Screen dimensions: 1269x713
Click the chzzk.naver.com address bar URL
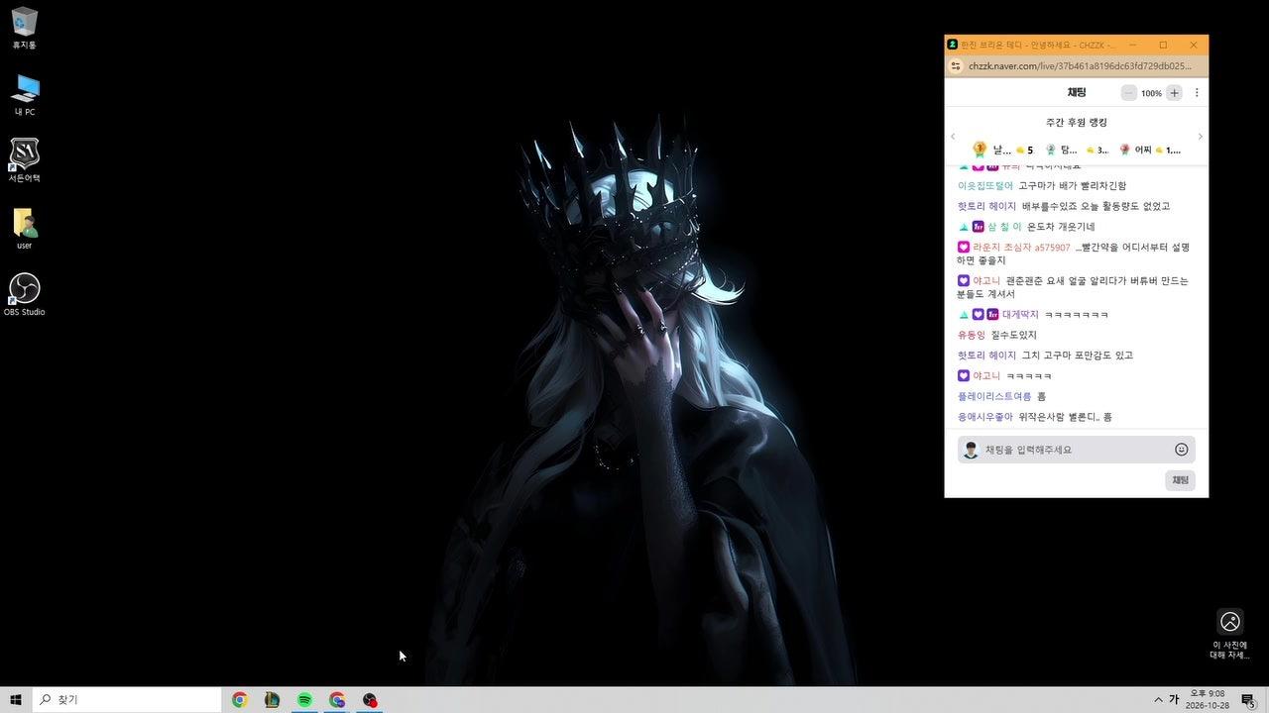(1080, 66)
